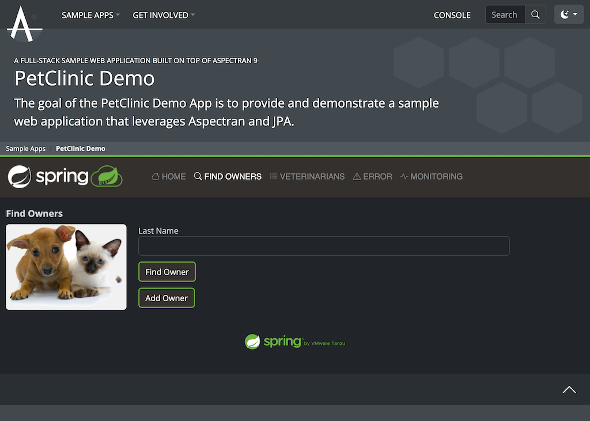Click the back-to-top arrow icon
Screen dimensions: 590x421
569,390
